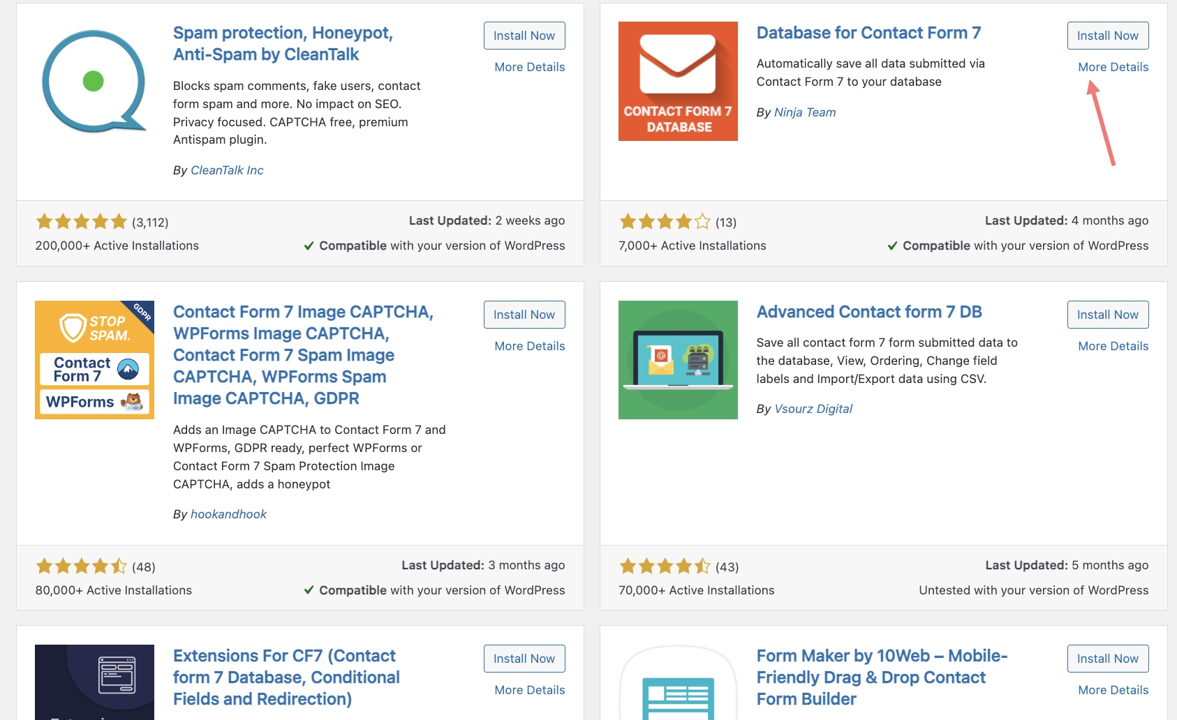Click the four-star rating with 13 reviews
1177x720 pixels.
[665, 222]
